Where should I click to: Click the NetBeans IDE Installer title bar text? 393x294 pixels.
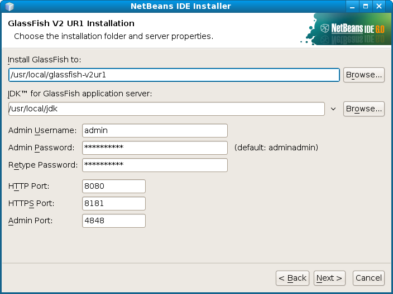point(181,6)
